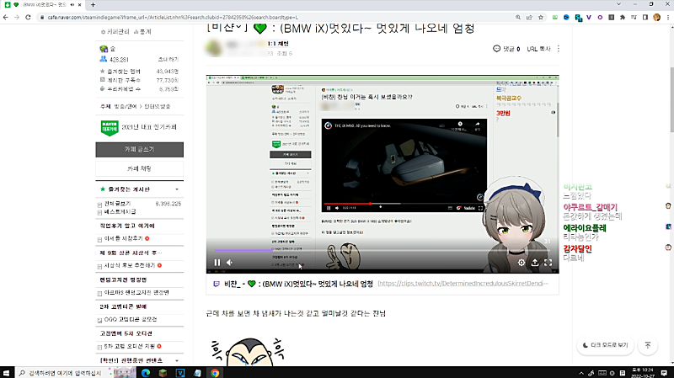Open the Twitch clip title link
The height and width of the screenshot is (378, 674).
pyautogui.click(x=299, y=284)
